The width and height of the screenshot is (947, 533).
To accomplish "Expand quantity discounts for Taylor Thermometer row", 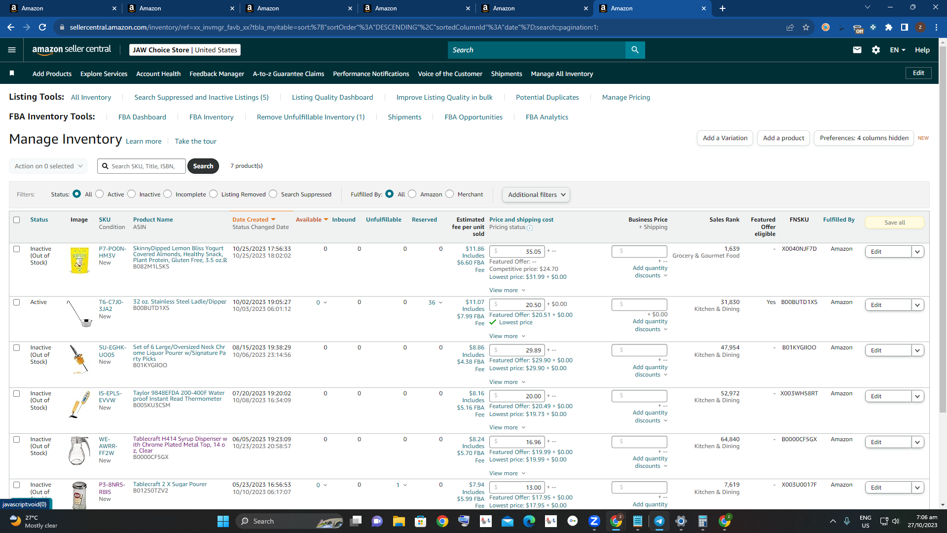I will tap(650, 417).
